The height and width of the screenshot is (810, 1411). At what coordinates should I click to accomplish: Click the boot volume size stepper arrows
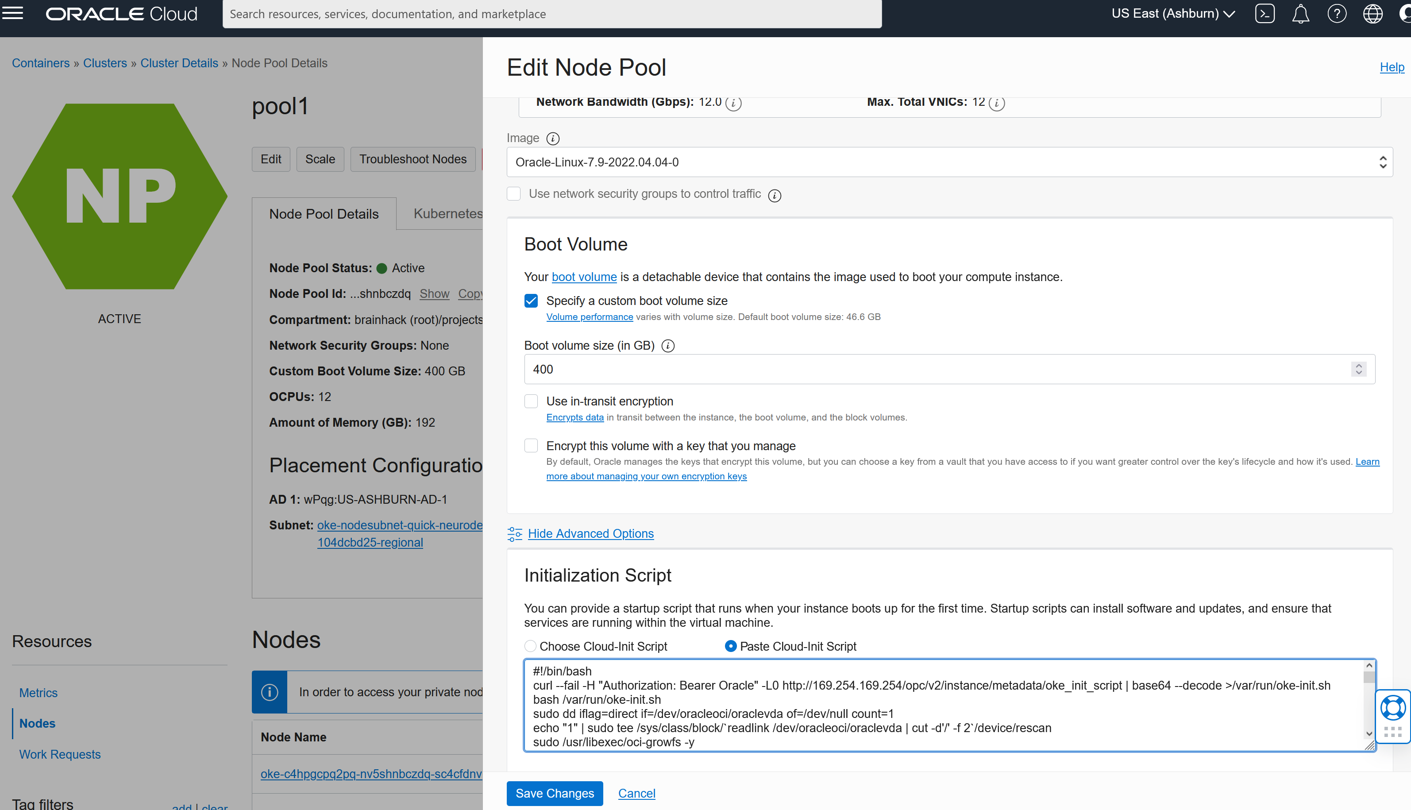point(1359,370)
